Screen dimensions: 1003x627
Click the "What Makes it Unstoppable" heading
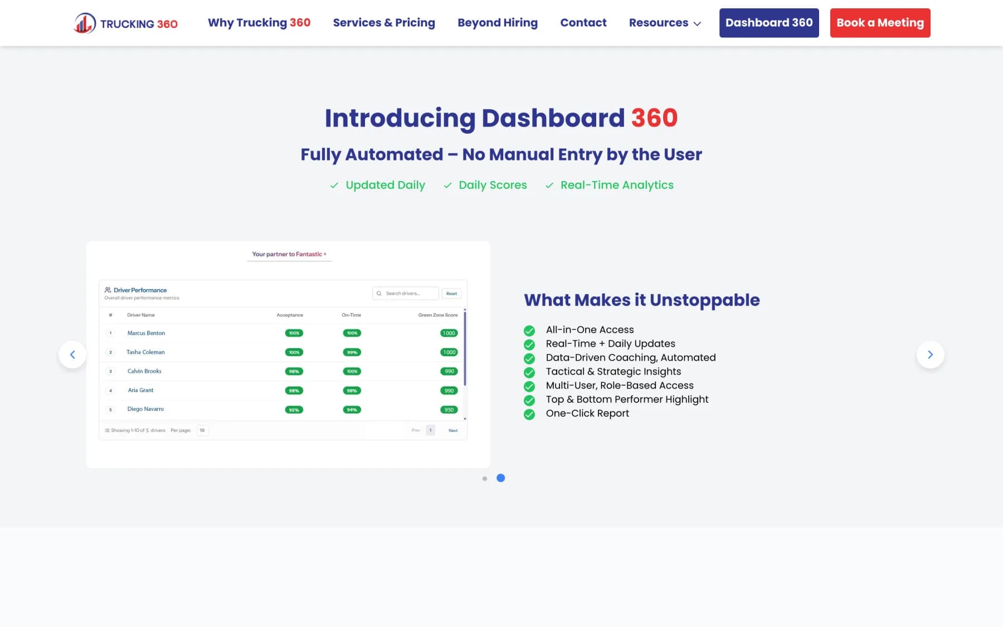(x=642, y=300)
